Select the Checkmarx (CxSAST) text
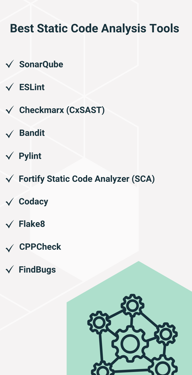The height and width of the screenshot is (375, 192). click(62, 110)
